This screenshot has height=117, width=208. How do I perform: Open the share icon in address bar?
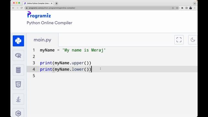tap(173, 8)
